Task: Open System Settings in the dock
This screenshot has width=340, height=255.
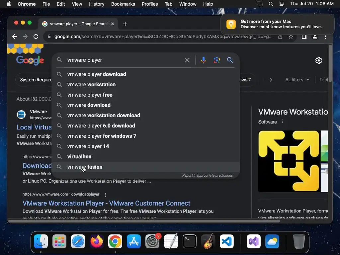Action: click(x=152, y=241)
